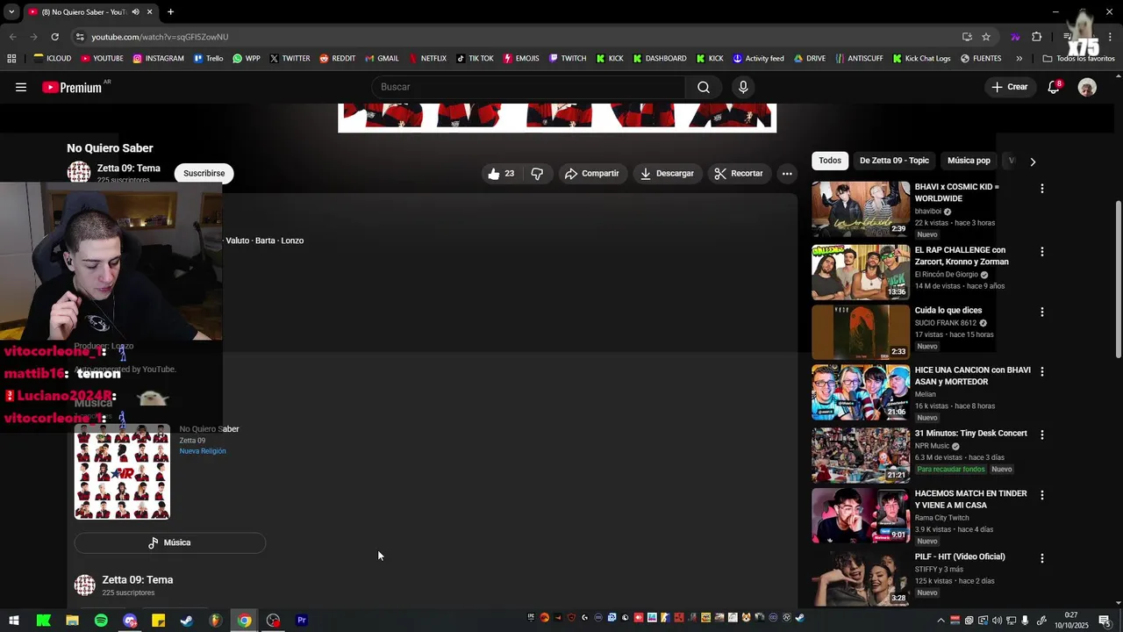Open the Todos los favoritos folder

click(x=1078, y=59)
